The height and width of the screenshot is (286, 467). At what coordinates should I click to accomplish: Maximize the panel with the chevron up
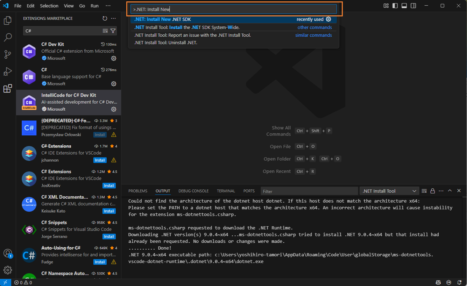450,191
